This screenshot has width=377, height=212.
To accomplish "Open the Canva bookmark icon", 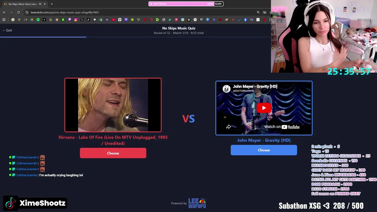I will click(x=208, y=20).
